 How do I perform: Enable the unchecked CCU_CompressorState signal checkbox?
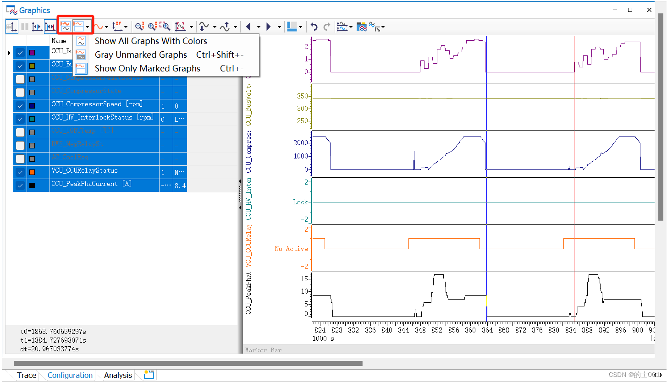pos(20,93)
